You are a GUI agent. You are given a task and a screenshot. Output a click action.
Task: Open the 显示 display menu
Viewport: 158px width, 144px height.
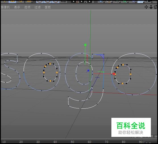point(17,7)
